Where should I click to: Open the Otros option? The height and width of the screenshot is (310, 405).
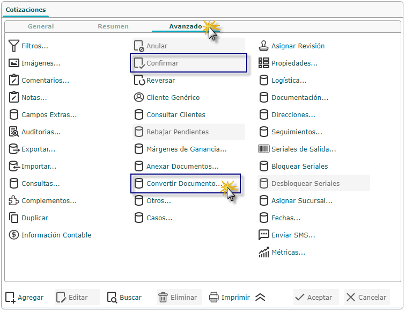(x=152, y=200)
